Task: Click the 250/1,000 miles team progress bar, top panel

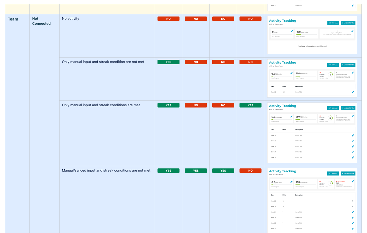Action: point(306,35)
